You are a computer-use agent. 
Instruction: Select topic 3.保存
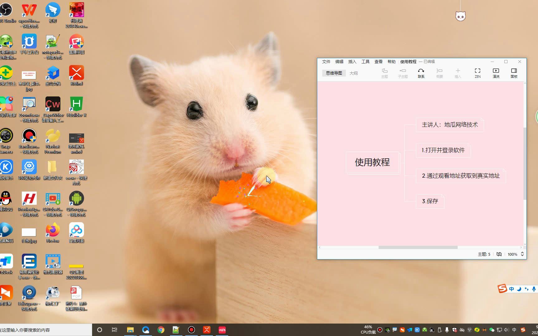(x=430, y=201)
